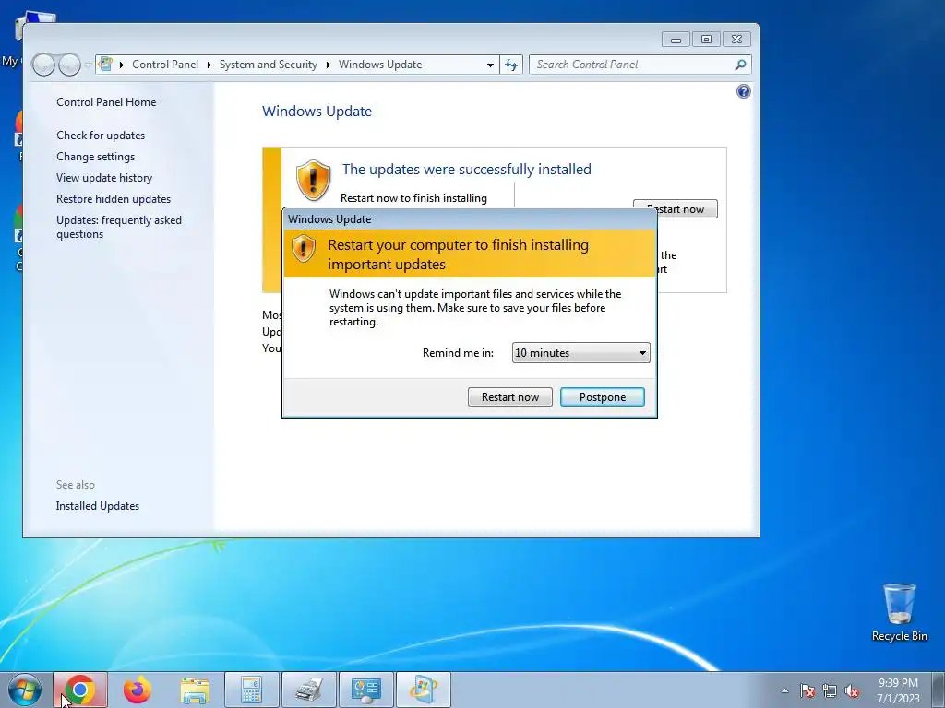945x708 pixels.
Task: Expand arrow after System and Security breadcrumb
Action: pos(329,65)
